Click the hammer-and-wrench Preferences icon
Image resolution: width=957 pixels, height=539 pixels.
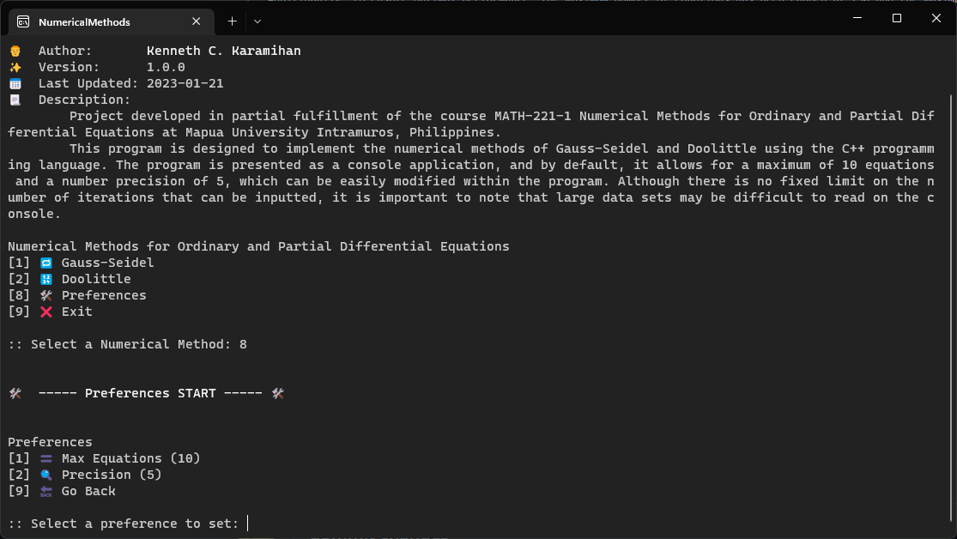pyautogui.click(x=45, y=295)
